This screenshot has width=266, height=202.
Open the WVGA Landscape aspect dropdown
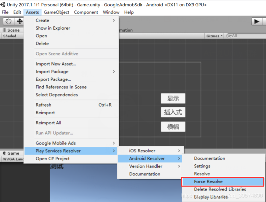click(x=13, y=159)
